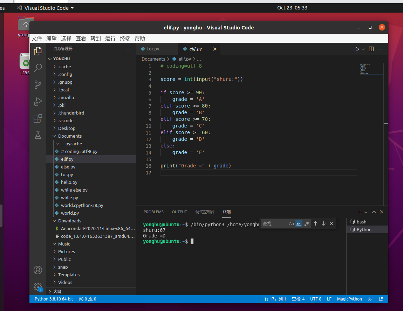Run the Python file with play button
The image size is (403, 311).
pos(357,49)
